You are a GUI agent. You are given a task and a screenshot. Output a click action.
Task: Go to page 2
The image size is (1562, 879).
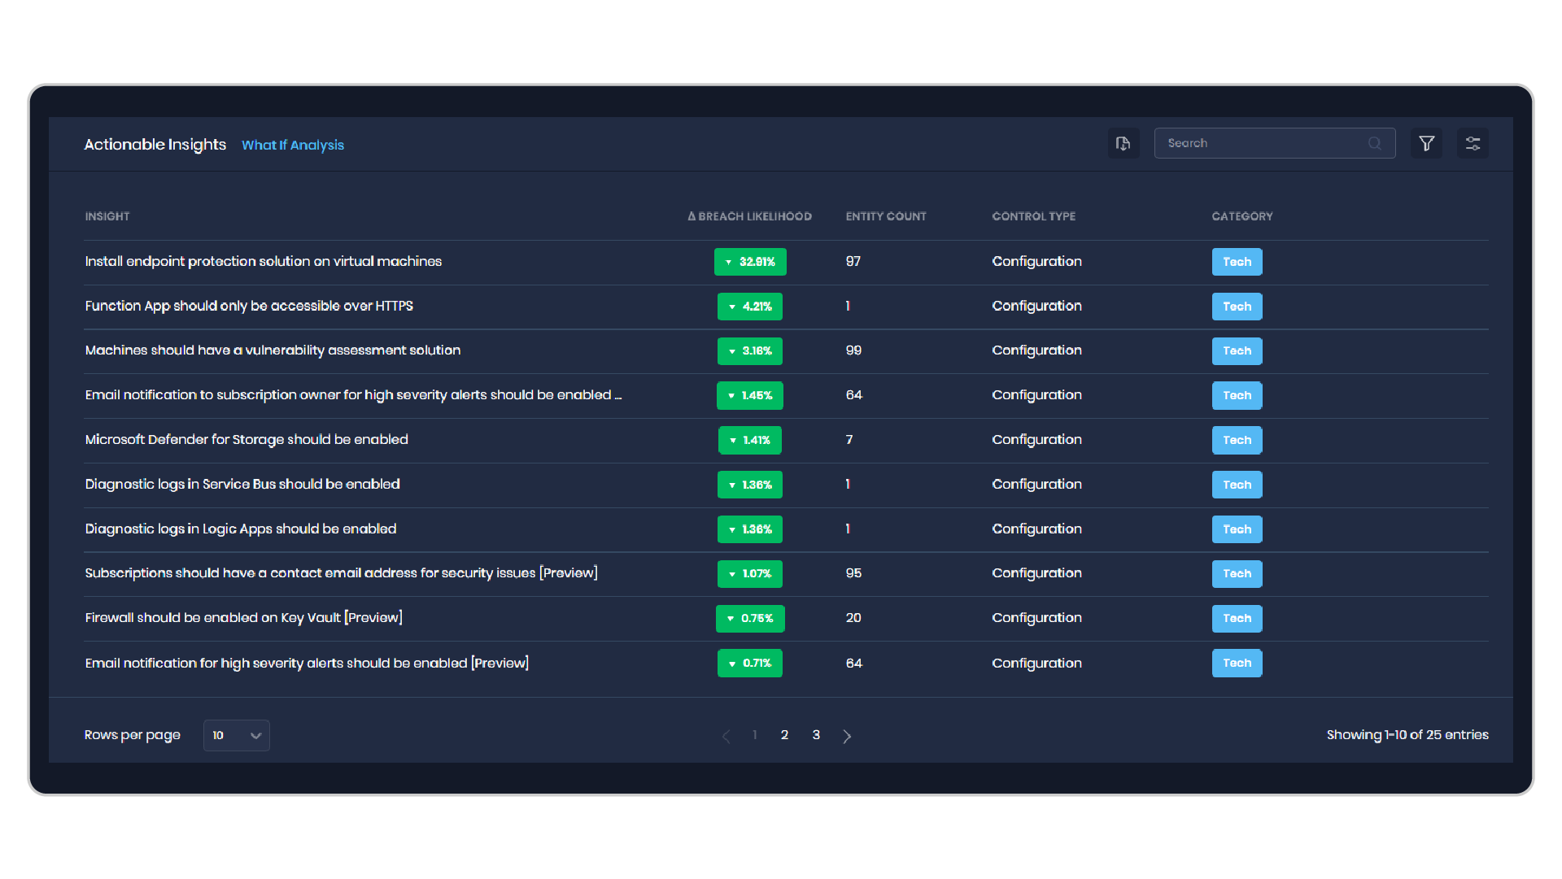click(x=784, y=735)
